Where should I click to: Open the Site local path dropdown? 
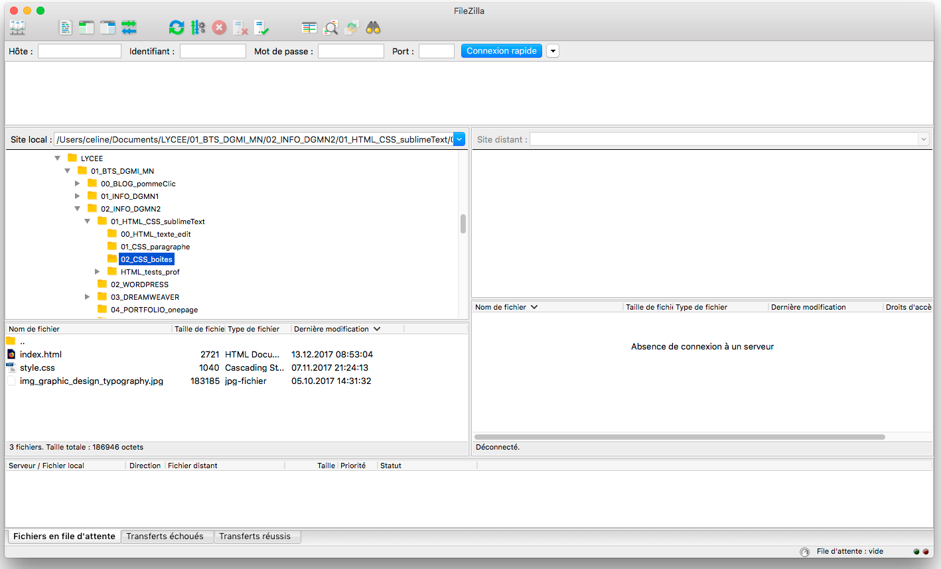pos(459,139)
